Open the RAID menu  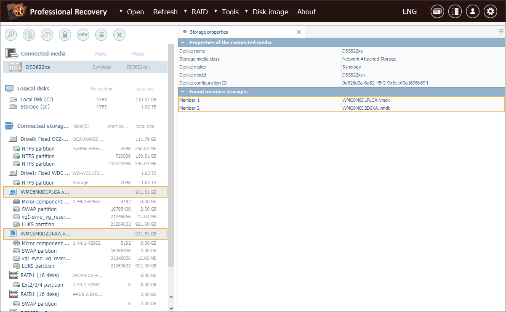(x=200, y=12)
